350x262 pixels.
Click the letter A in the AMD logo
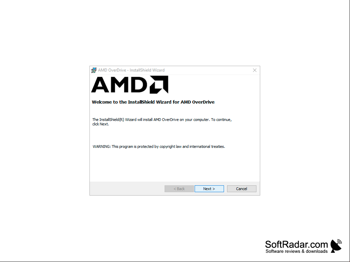pos(100,84)
